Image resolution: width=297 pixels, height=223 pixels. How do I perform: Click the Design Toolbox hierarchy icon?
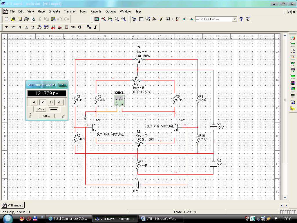(x=134, y=19)
